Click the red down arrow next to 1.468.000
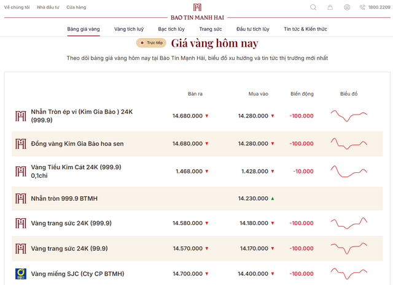Image resolution: width=393 pixels, height=285 pixels. coord(207,172)
